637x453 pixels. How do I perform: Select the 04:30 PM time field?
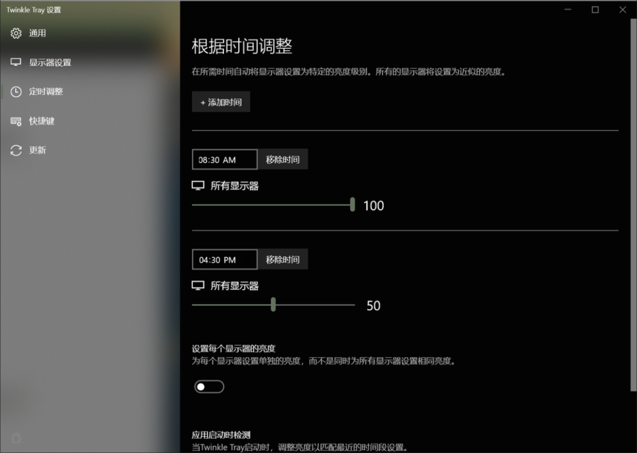(x=224, y=259)
